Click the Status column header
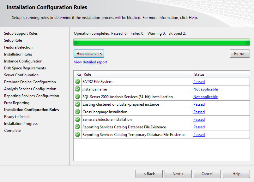The height and width of the screenshot is (182, 254). click(199, 74)
